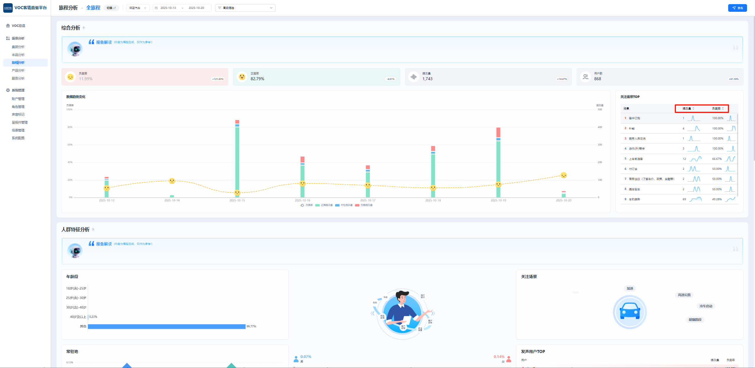Click the blue 发布 publish button
This screenshot has width=755, height=368.
coord(737,8)
